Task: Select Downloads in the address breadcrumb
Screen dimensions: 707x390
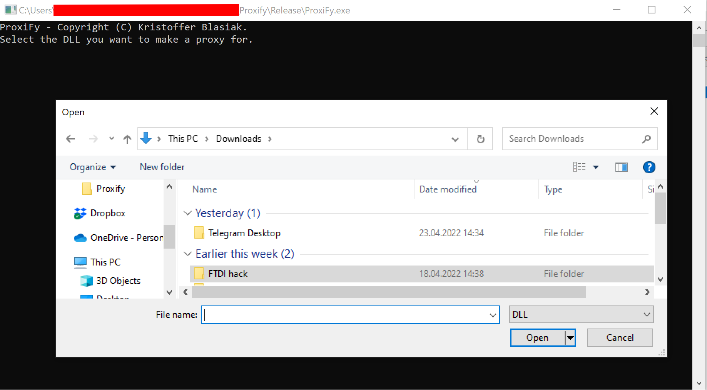Action: (x=239, y=139)
